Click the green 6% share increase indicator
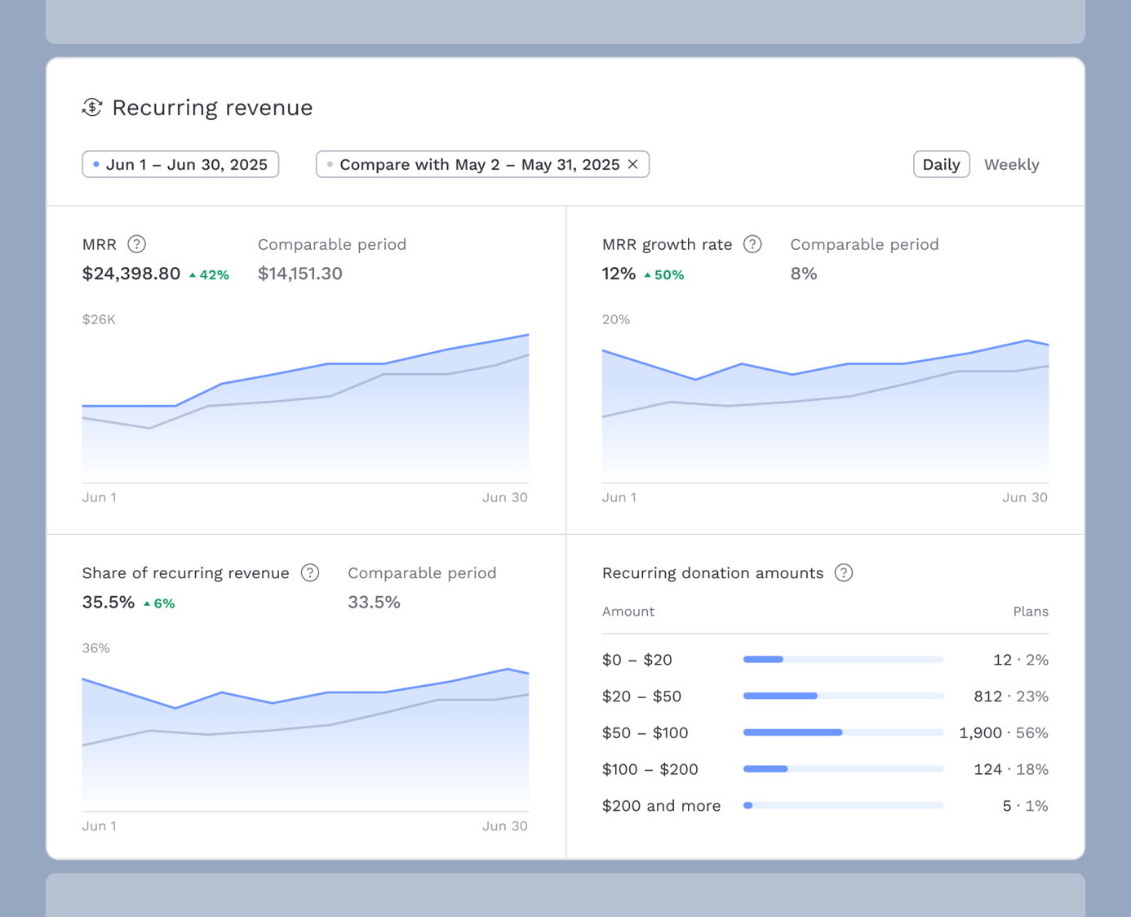 tap(159, 603)
